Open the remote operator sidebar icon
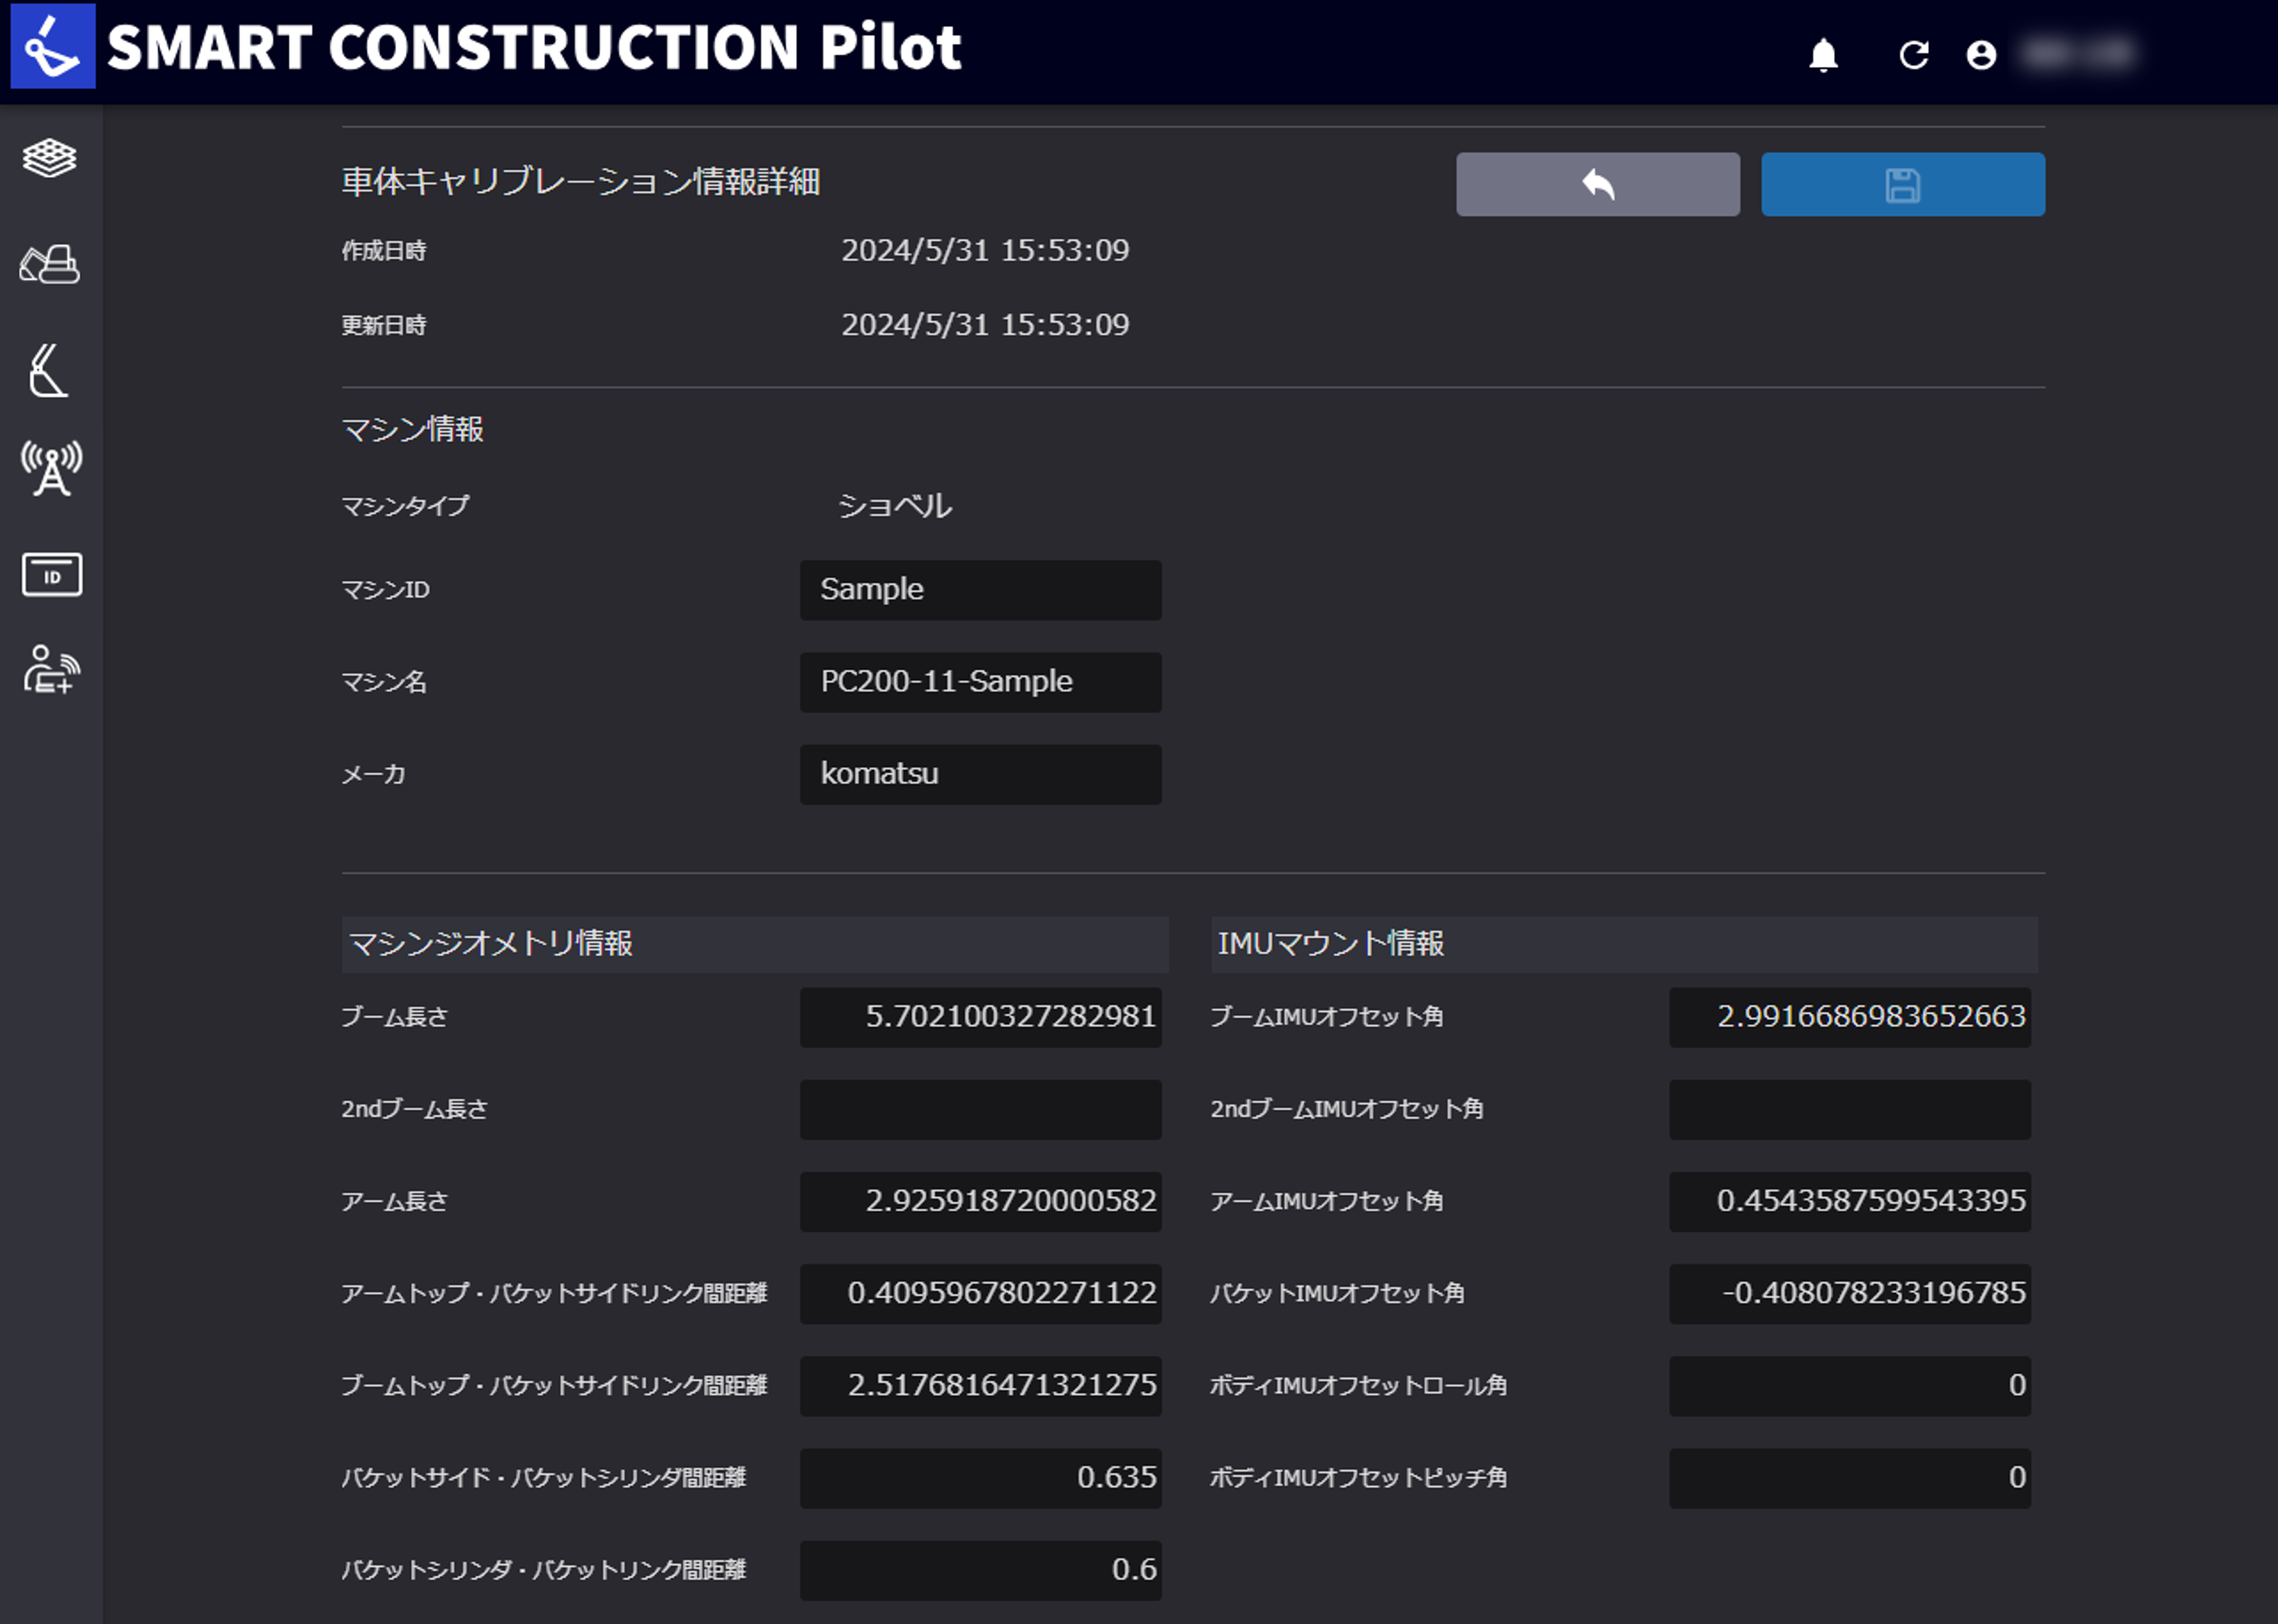This screenshot has width=2278, height=1624. [51, 669]
